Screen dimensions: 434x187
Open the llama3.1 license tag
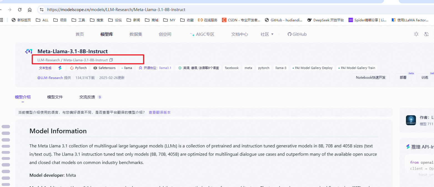(155, 68)
